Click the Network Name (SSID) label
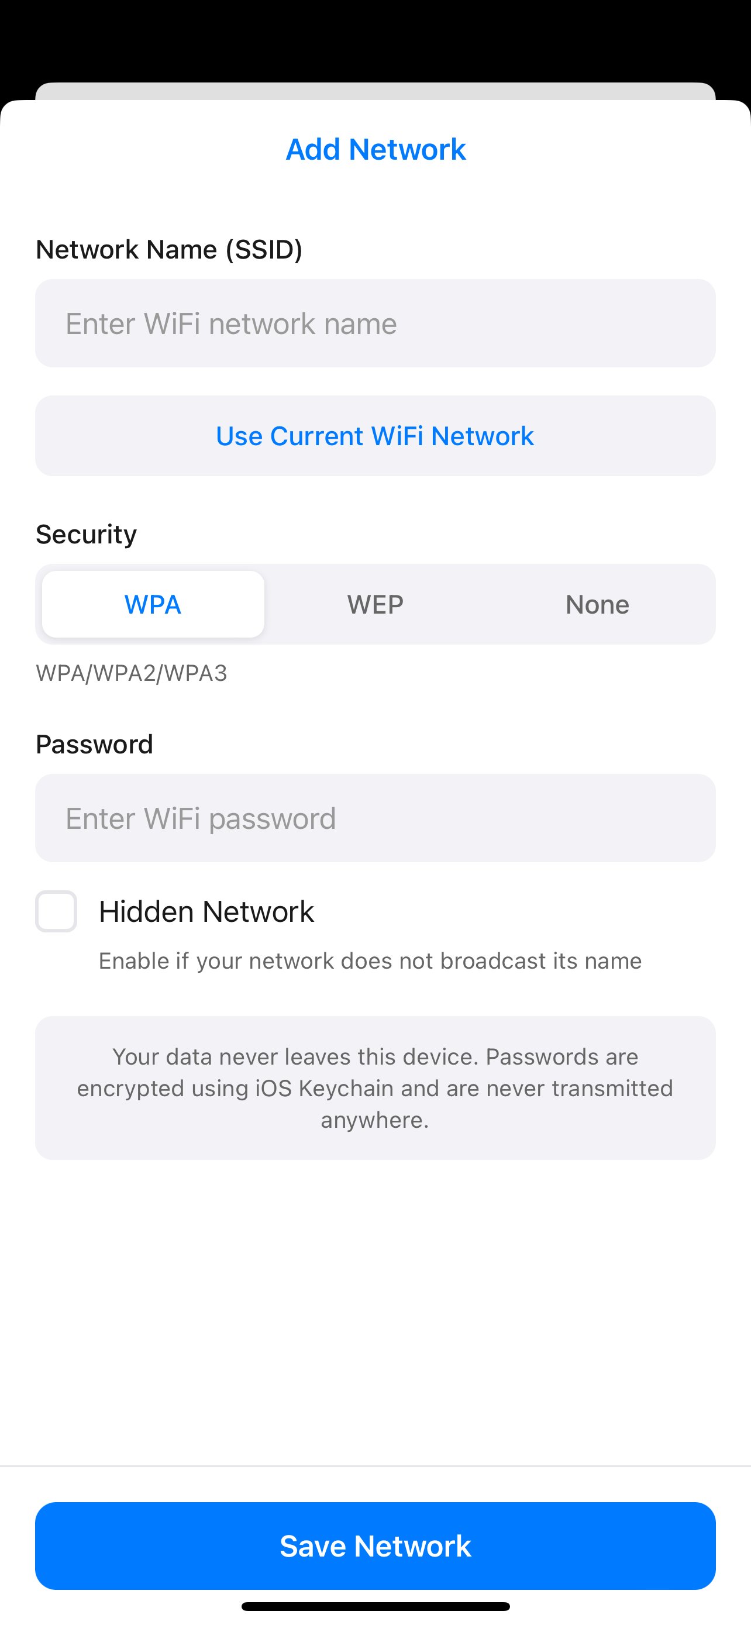 (169, 249)
